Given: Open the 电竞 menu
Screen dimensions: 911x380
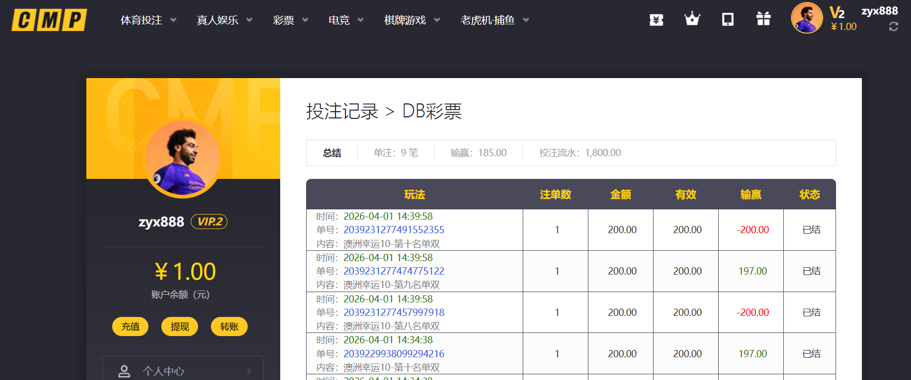Looking at the screenshot, I should (346, 20).
